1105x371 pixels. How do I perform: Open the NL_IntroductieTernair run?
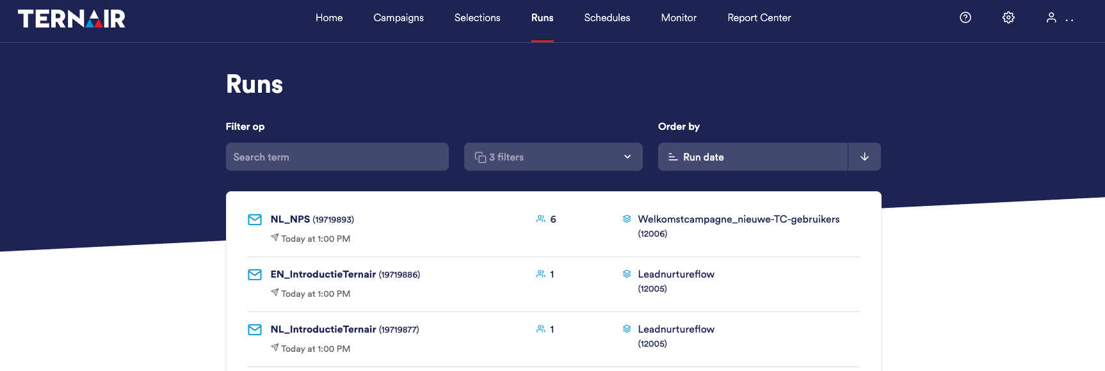tap(323, 329)
